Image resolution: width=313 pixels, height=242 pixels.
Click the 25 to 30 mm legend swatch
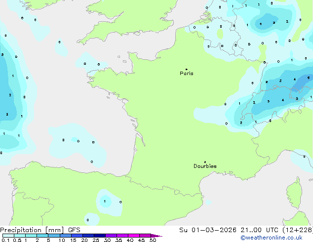pyautogui.click(x=99, y=236)
